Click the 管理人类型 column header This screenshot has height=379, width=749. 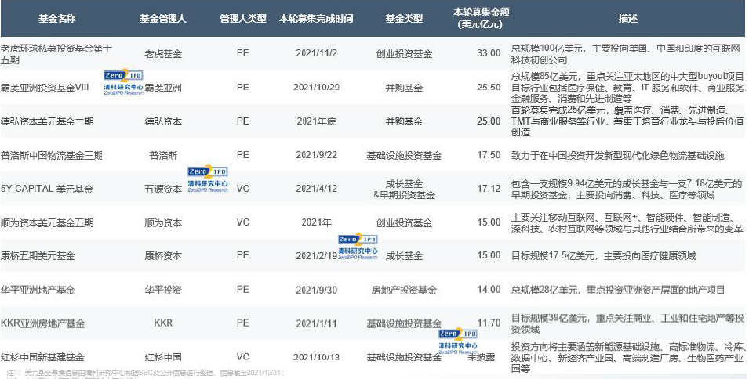pos(242,19)
